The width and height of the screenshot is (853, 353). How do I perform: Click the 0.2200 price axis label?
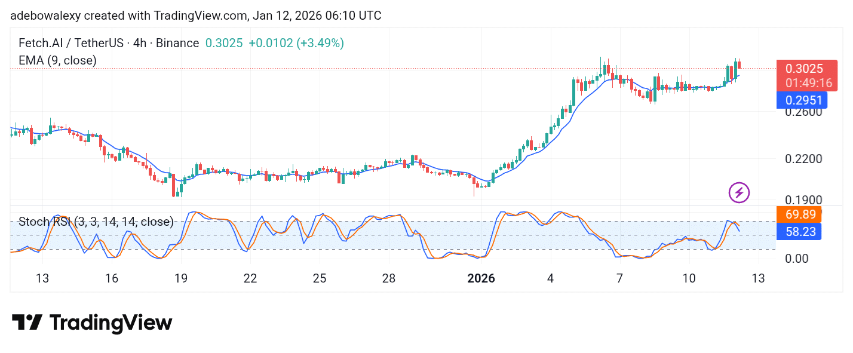coord(803,159)
